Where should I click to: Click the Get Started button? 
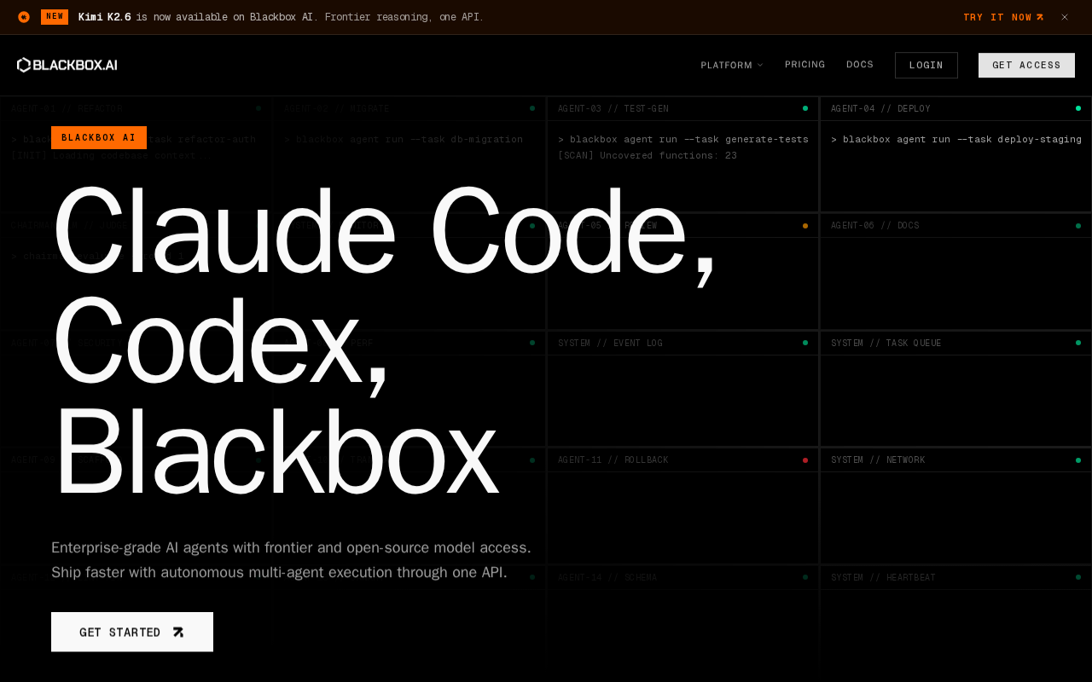pos(132,632)
